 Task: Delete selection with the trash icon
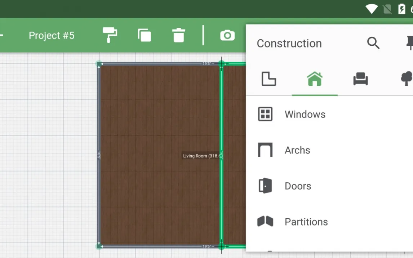[178, 35]
